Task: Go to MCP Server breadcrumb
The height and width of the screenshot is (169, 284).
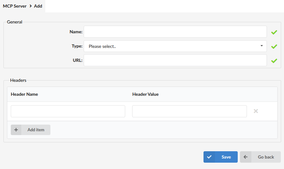Action: point(15,6)
